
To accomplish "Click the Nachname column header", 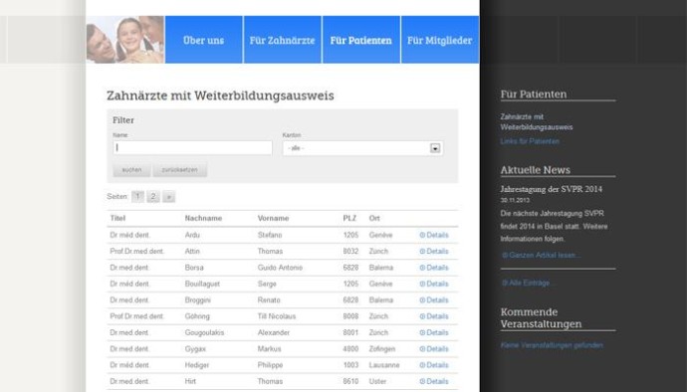I will click(x=203, y=218).
